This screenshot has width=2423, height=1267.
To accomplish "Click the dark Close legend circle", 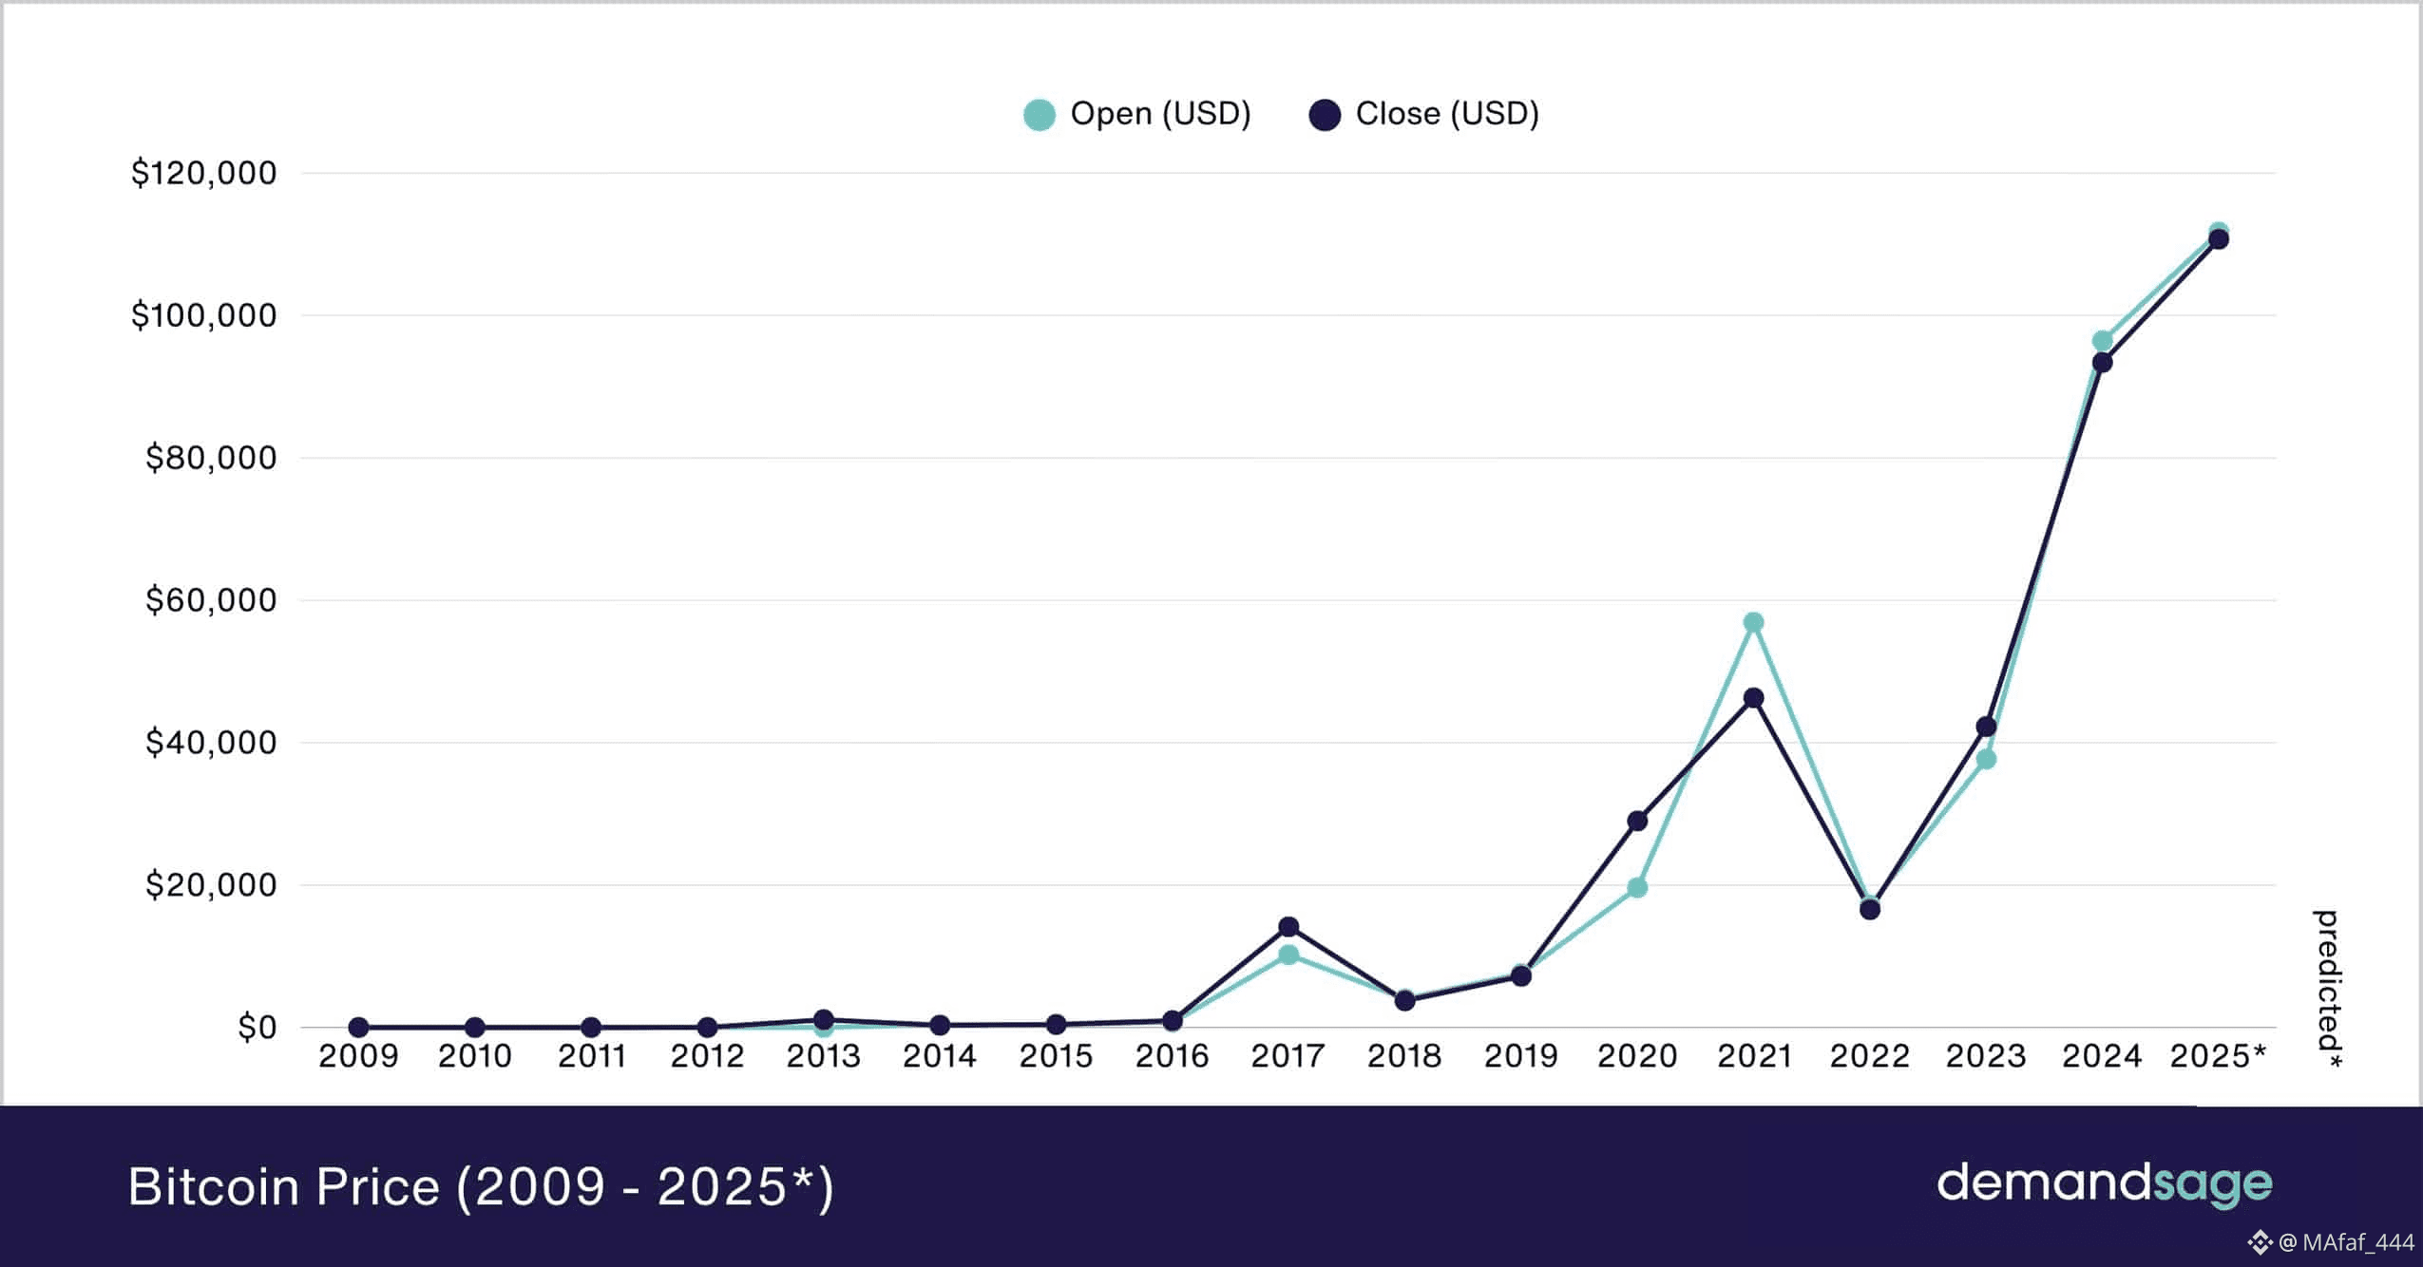I will 1325,115.
